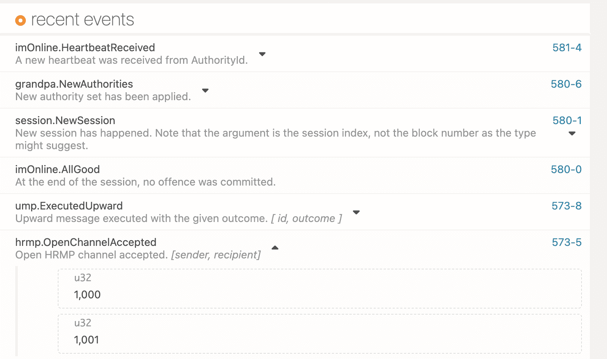Viewport: 607px width, 359px height.
Task: Open block 580-1 from NewSession event
Action: pos(566,120)
